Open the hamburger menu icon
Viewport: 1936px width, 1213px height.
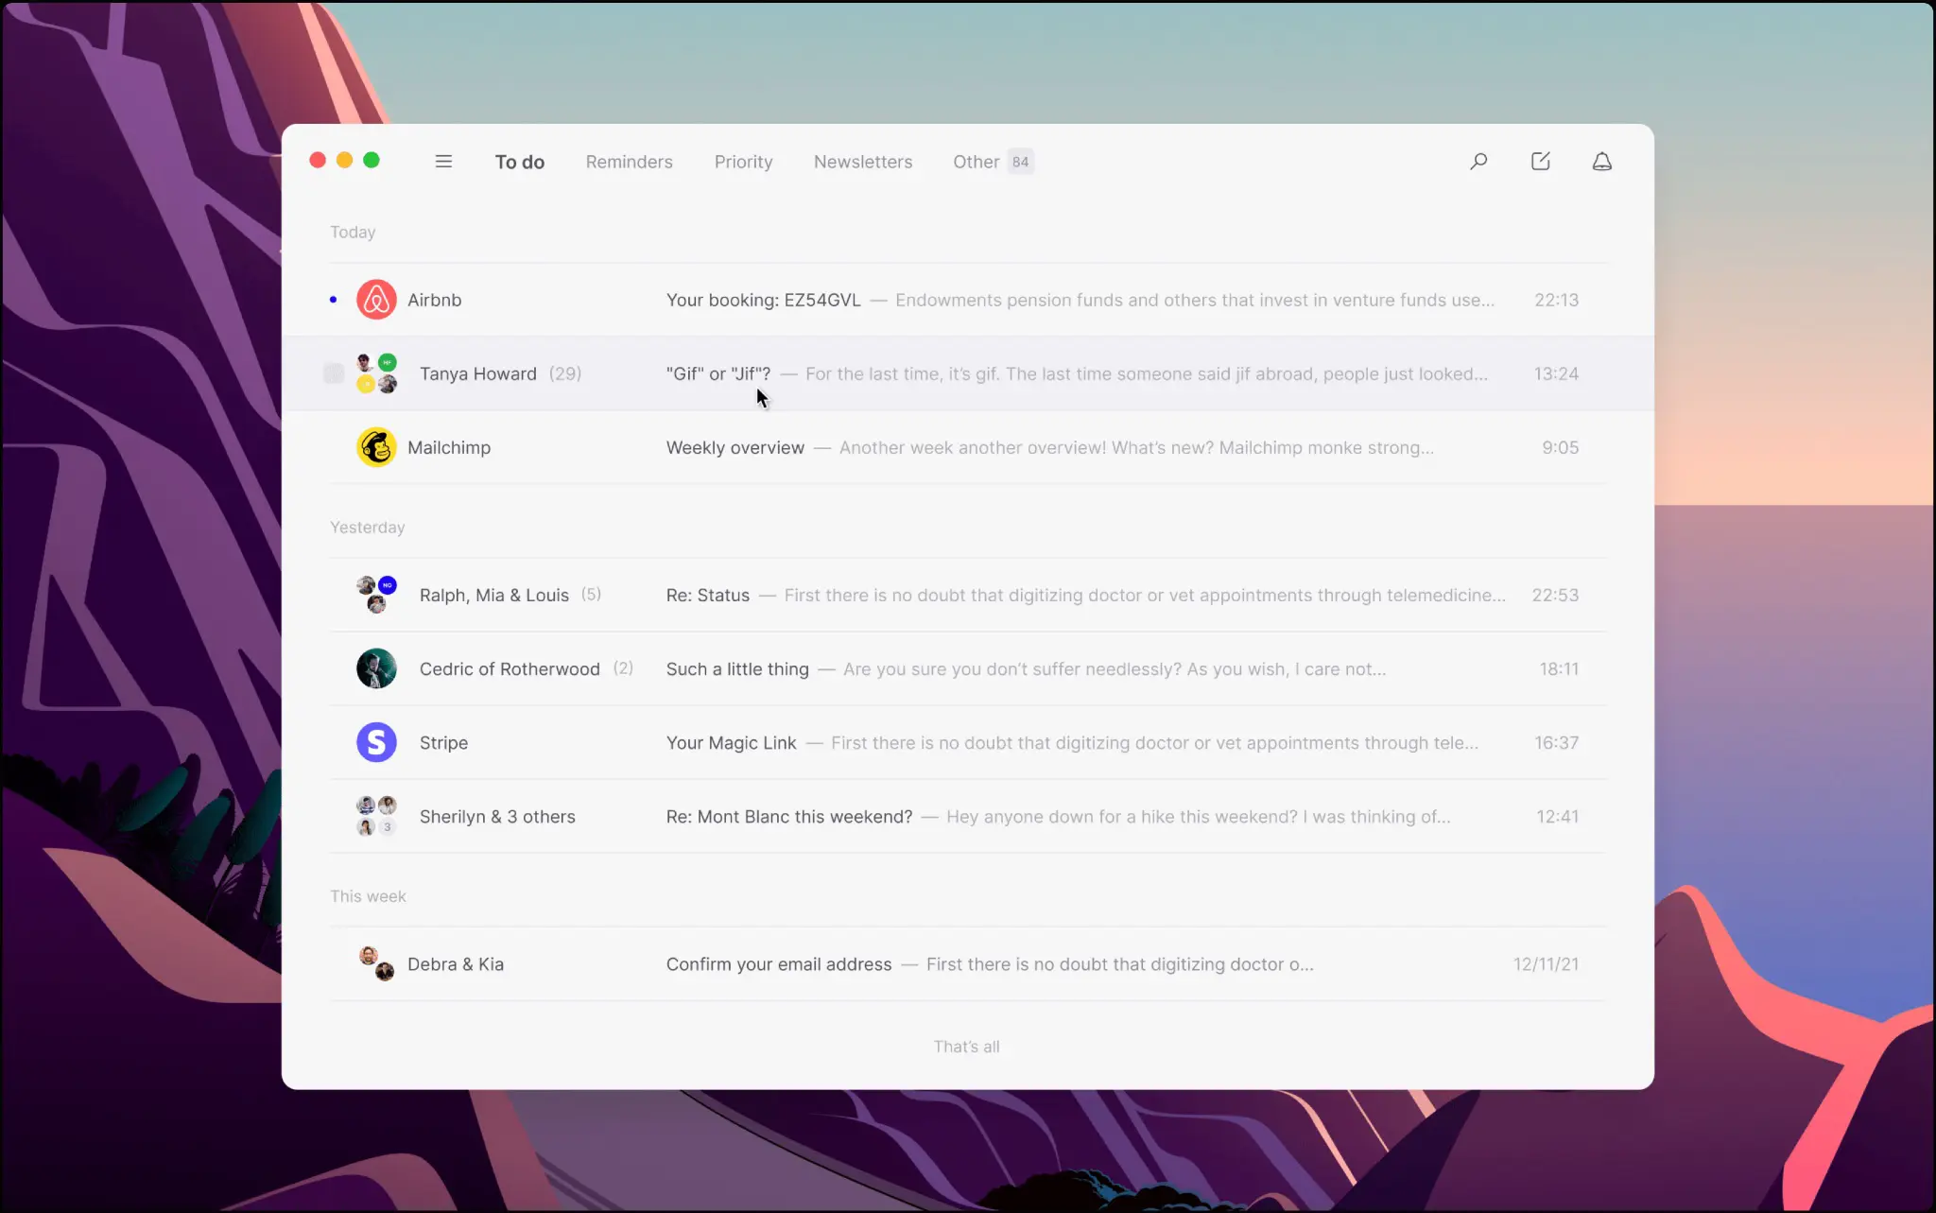click(x=443, y=162)
